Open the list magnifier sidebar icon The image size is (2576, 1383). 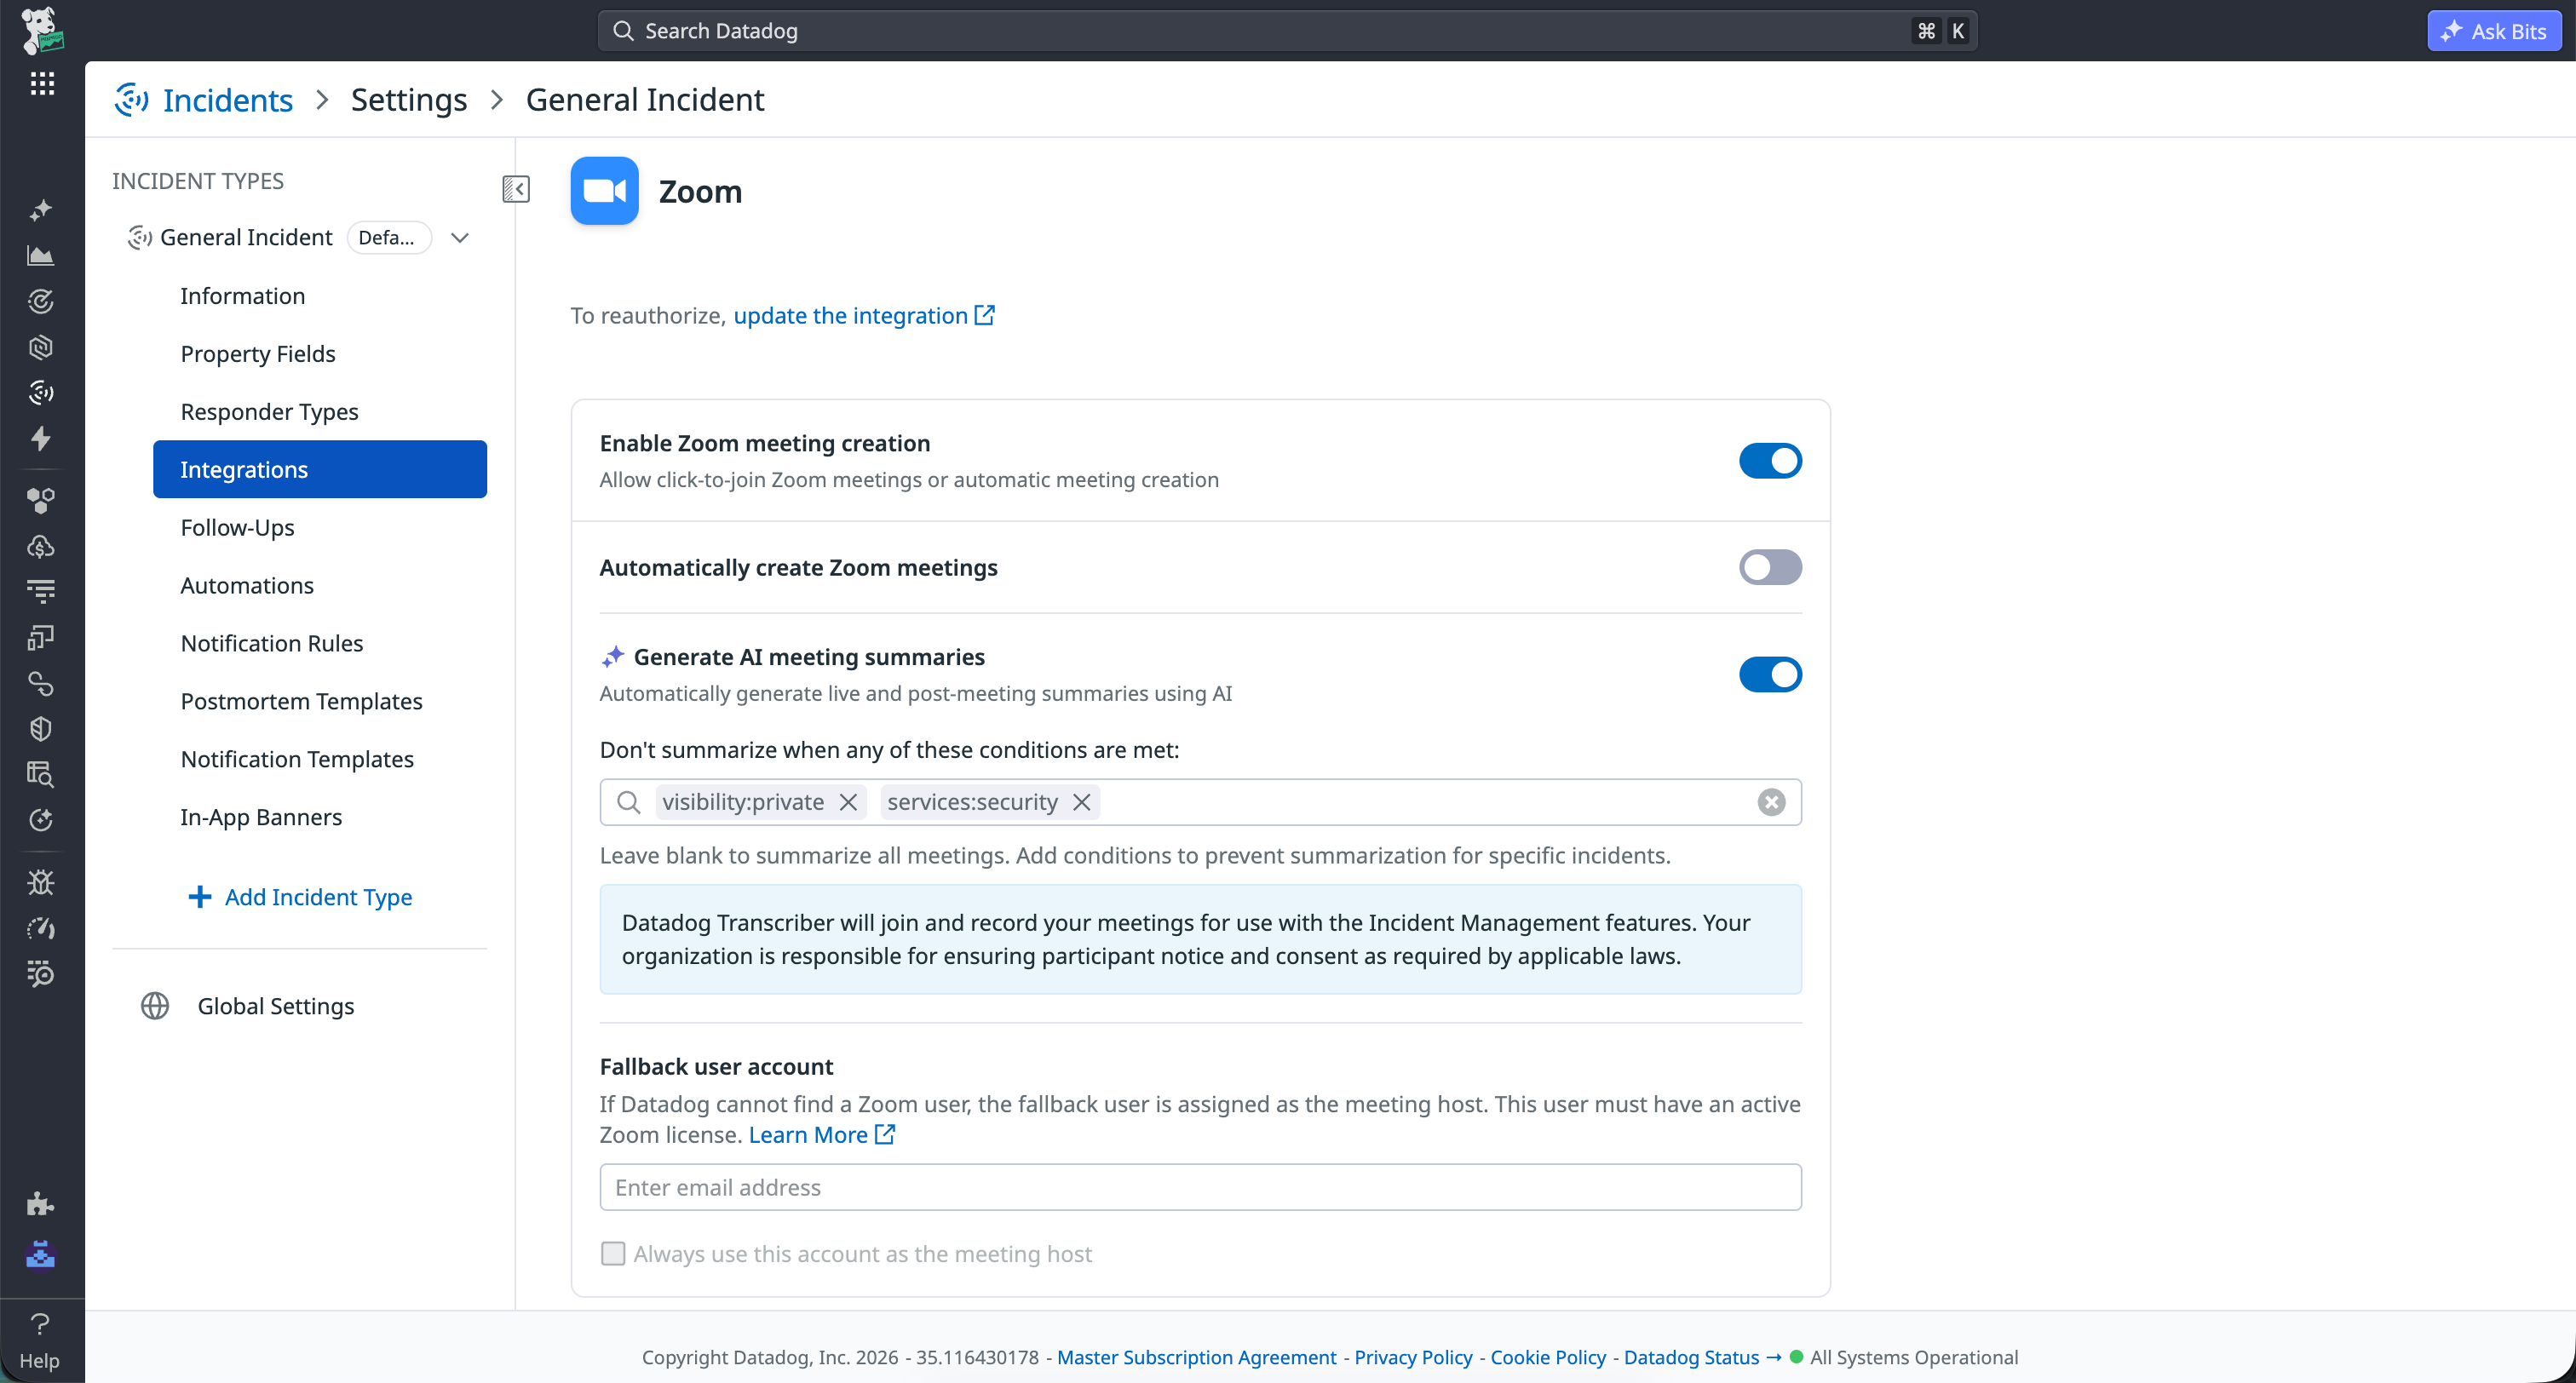pos(41,973)
